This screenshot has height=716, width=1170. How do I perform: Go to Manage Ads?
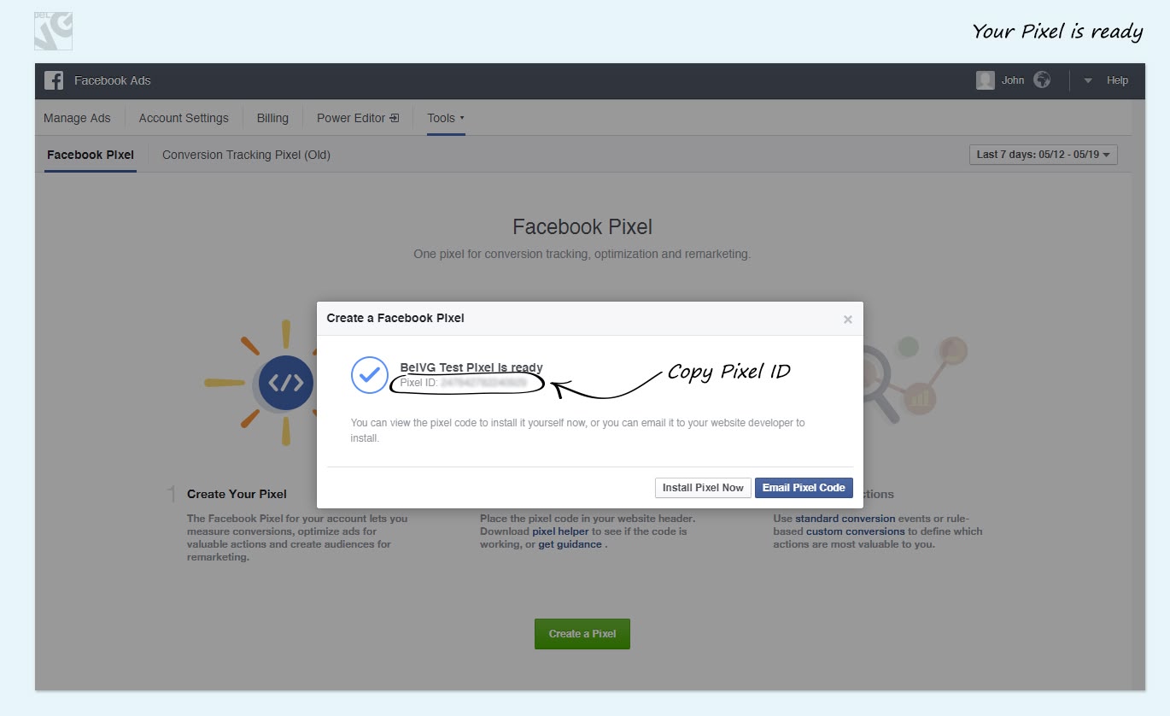tap(77, 118)
